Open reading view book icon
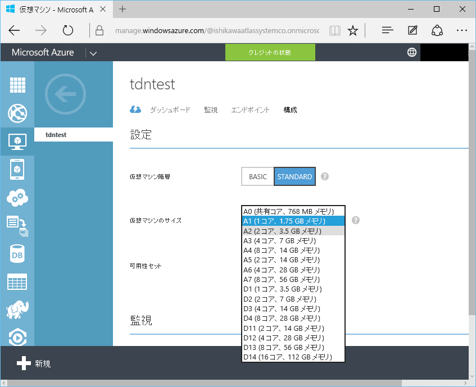The height and width of the screenshot is (387, 476). [335, 31]
